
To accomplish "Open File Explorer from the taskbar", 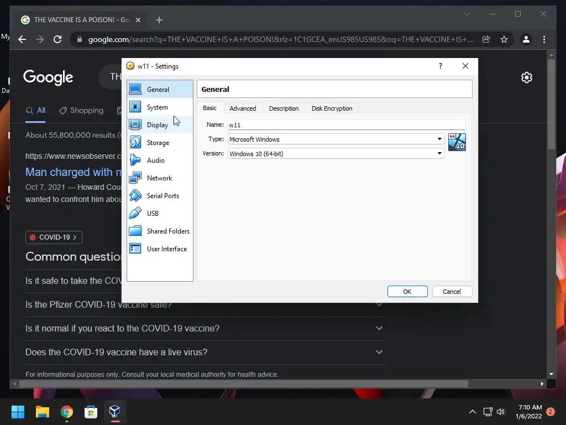I will point(42,412).
